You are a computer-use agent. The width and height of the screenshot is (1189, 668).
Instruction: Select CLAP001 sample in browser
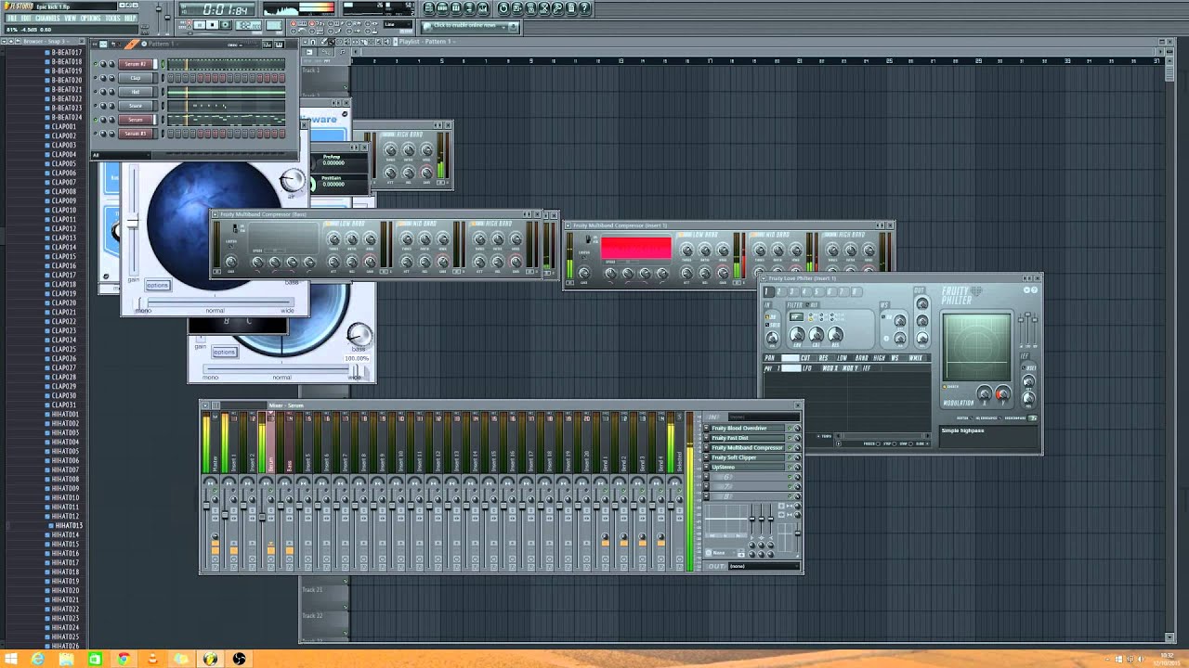64,126
